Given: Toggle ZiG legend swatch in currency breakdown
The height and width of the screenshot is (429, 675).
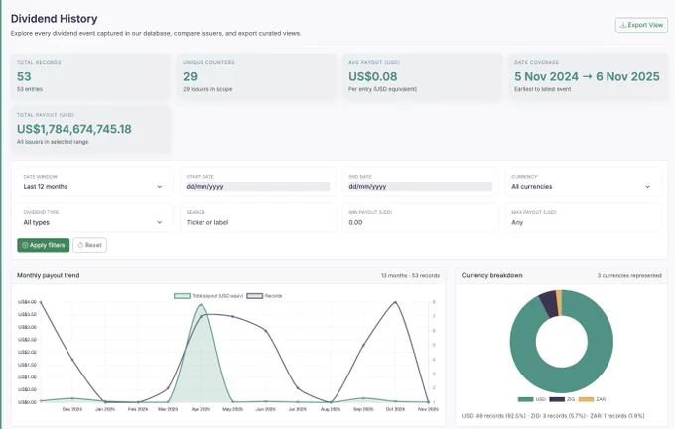Looking at the screenshot, I should coord(557,399).
